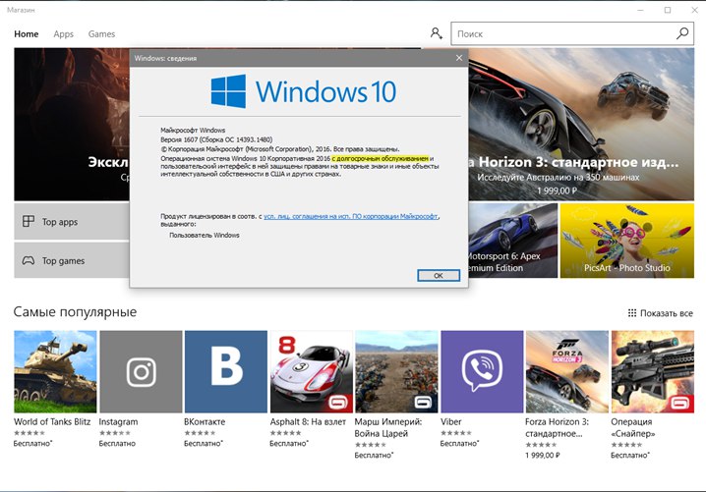Click the Top games controller icon
This screenshot has height=492, width=706.
tap(29, 260)
